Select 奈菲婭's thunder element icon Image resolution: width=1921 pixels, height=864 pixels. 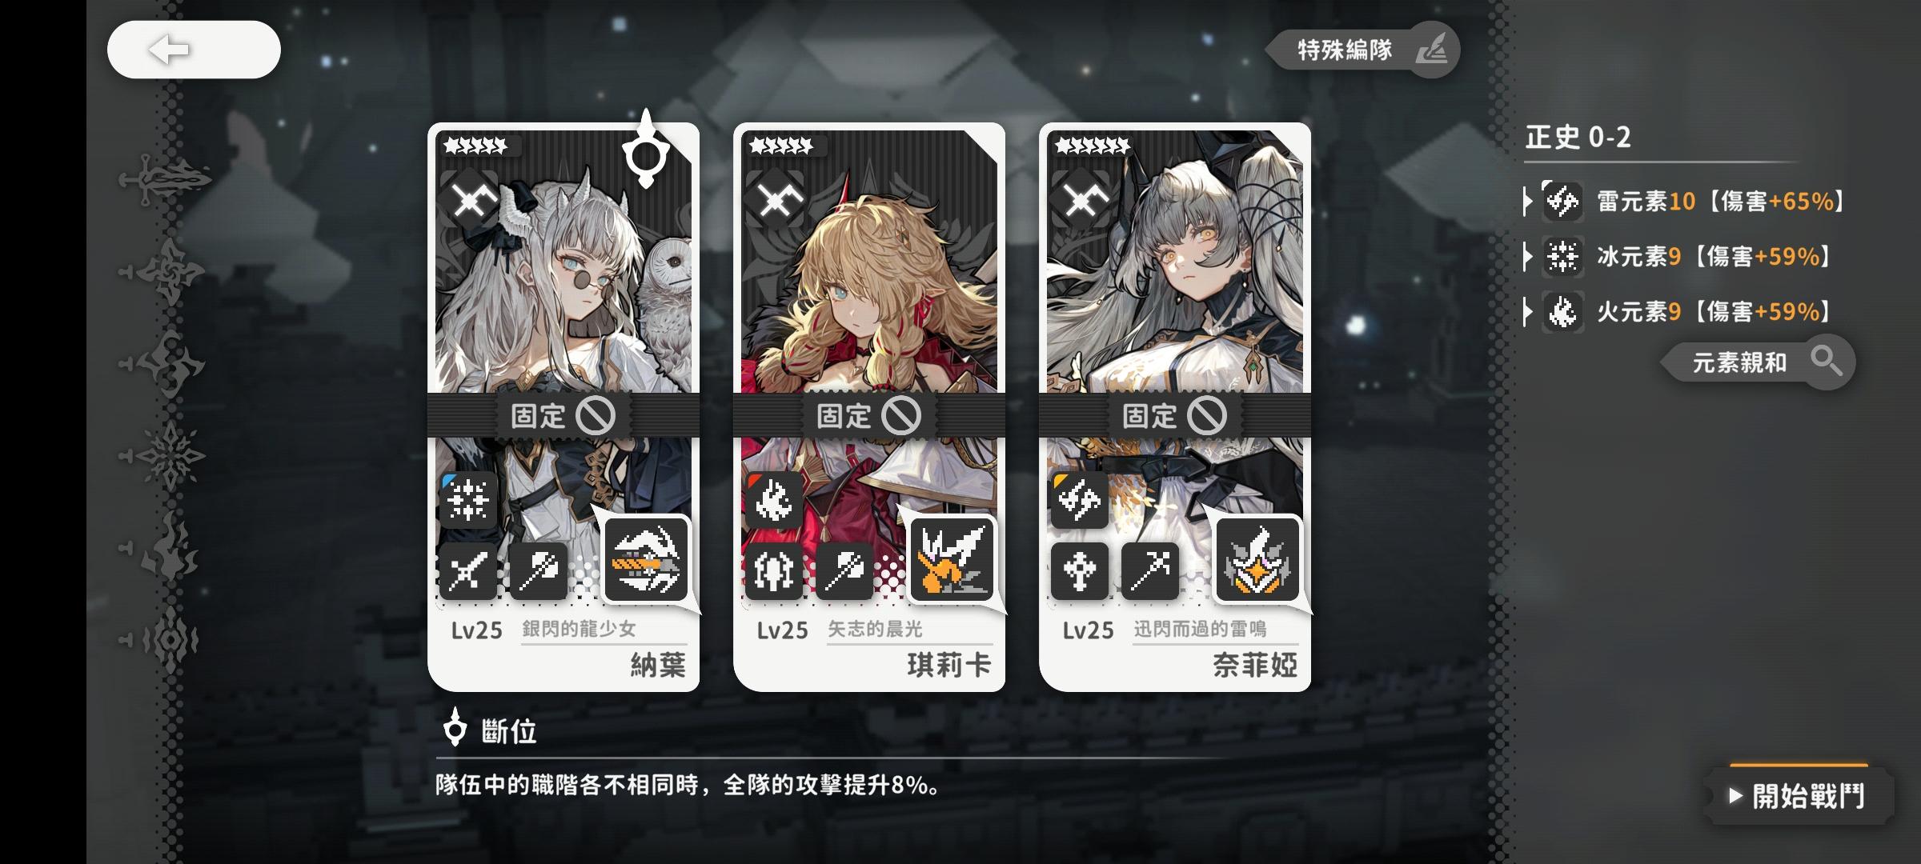coord(1080,499)
